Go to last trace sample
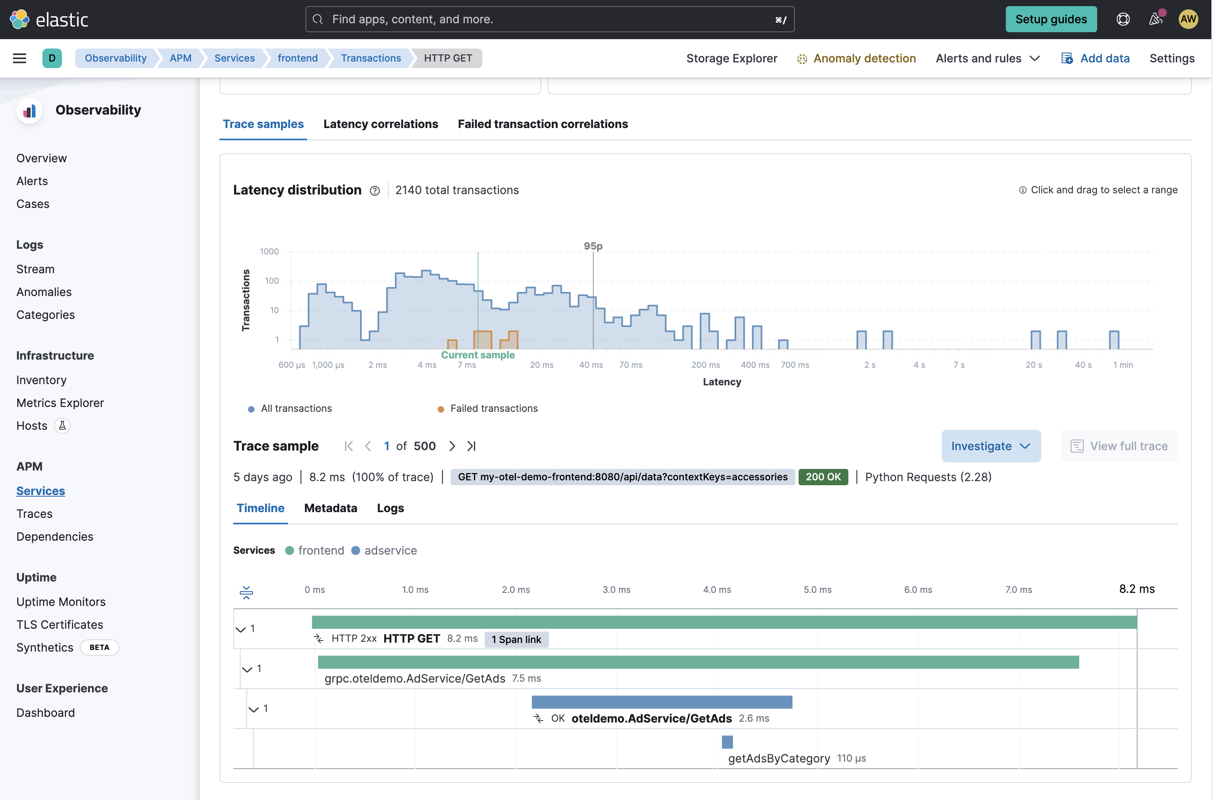 click(471, 446)
